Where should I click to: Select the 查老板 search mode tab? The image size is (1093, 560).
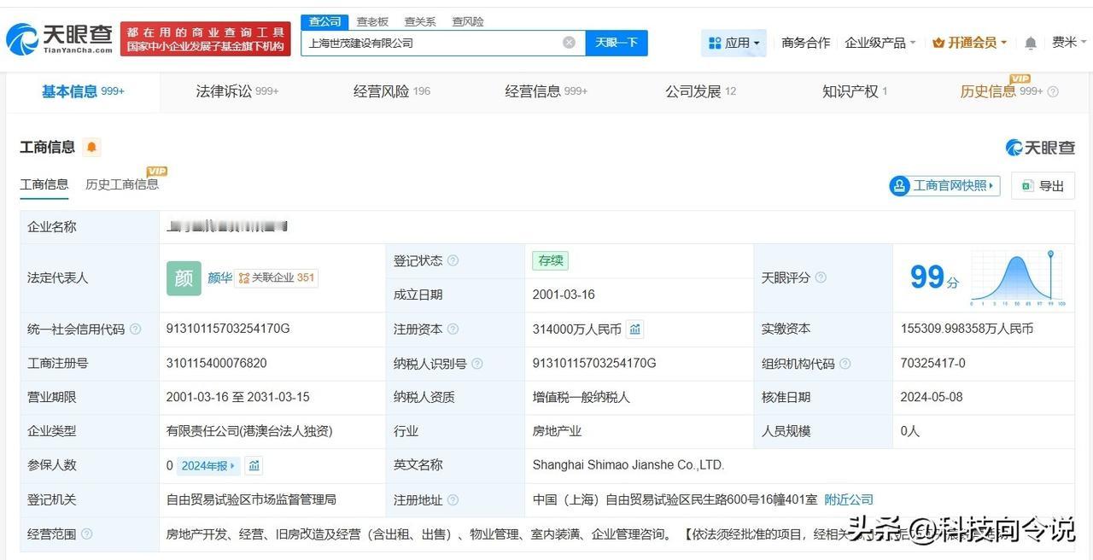tap(372, 21)
